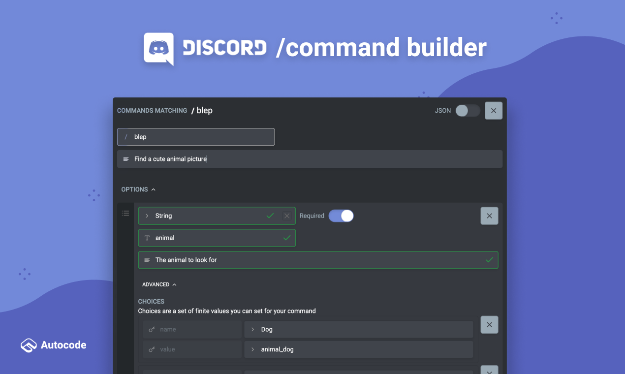The height and width of the screenshot is (374, 625).
Task: Click the text icon in animal field
Action: click(147, 238)
